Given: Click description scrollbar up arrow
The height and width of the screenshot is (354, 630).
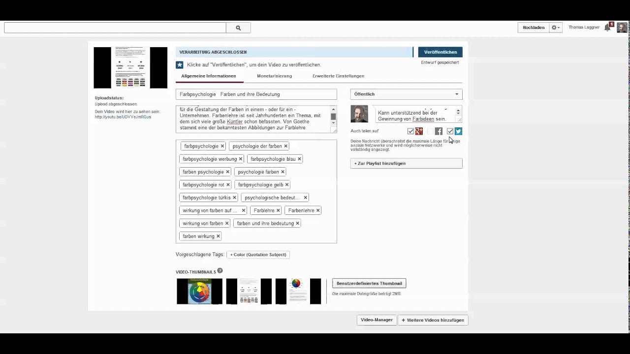Looking at the screenshot, I should pos(333,109).
